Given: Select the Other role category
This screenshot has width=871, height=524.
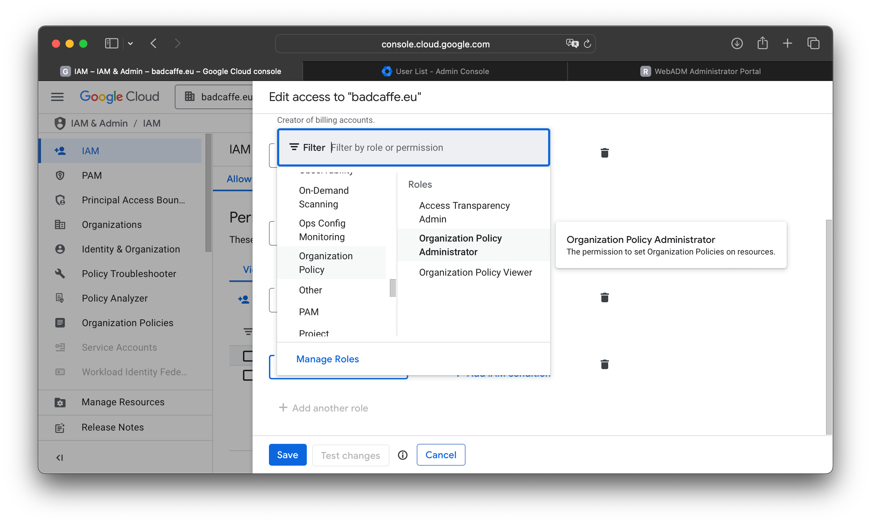Looking at the screenshot, I should tap(331, 290).
